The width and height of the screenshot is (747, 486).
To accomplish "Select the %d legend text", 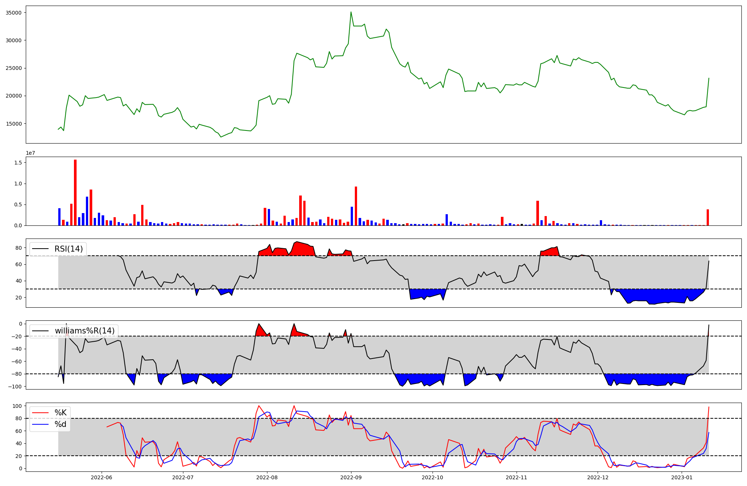I will click(x=61, y=424).
